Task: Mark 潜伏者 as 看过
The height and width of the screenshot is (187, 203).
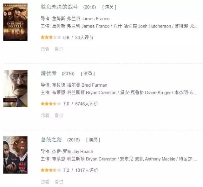Action: 59,115
